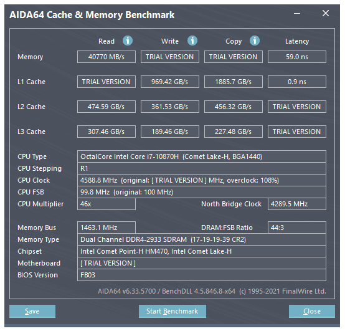Screen dimensions: 345x331
Task: Click the L1 Cache Copy 1885.7 GB/s field
Action: [234, 82]
